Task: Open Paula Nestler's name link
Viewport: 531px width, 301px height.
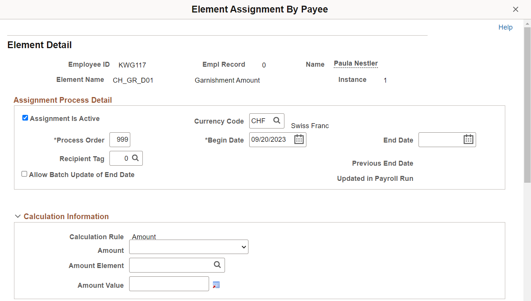Action: [x=355, y=63]
